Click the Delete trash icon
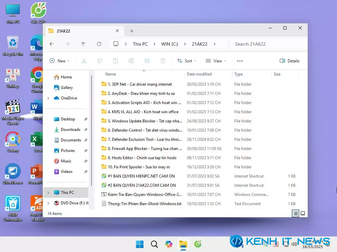 (163, 61)
